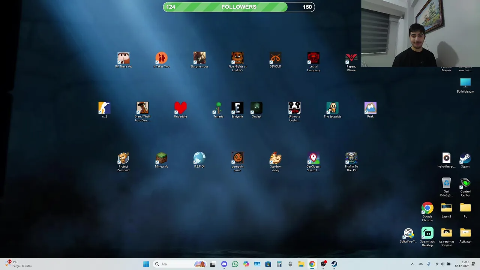Image resolution: width=480 pixels, height=270 pixels.
Task: Expand the hidden system tray icons
Action: coord(412,264)
